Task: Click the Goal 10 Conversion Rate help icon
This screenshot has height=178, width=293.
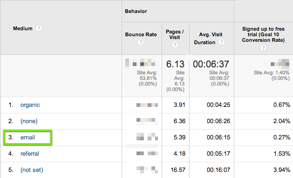Action: [263, 48]
